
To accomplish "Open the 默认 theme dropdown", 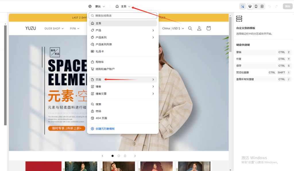I will point(98,6).
